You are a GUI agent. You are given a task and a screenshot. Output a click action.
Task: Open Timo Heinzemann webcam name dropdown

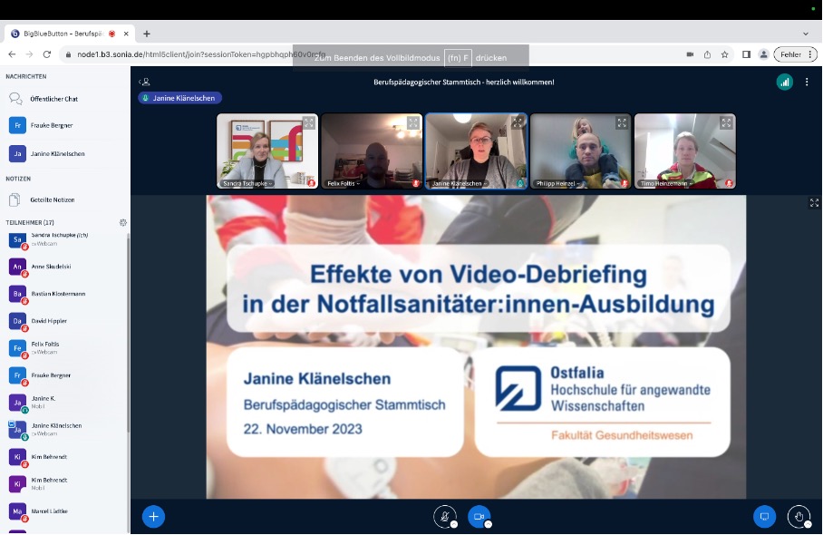(665, 184)
